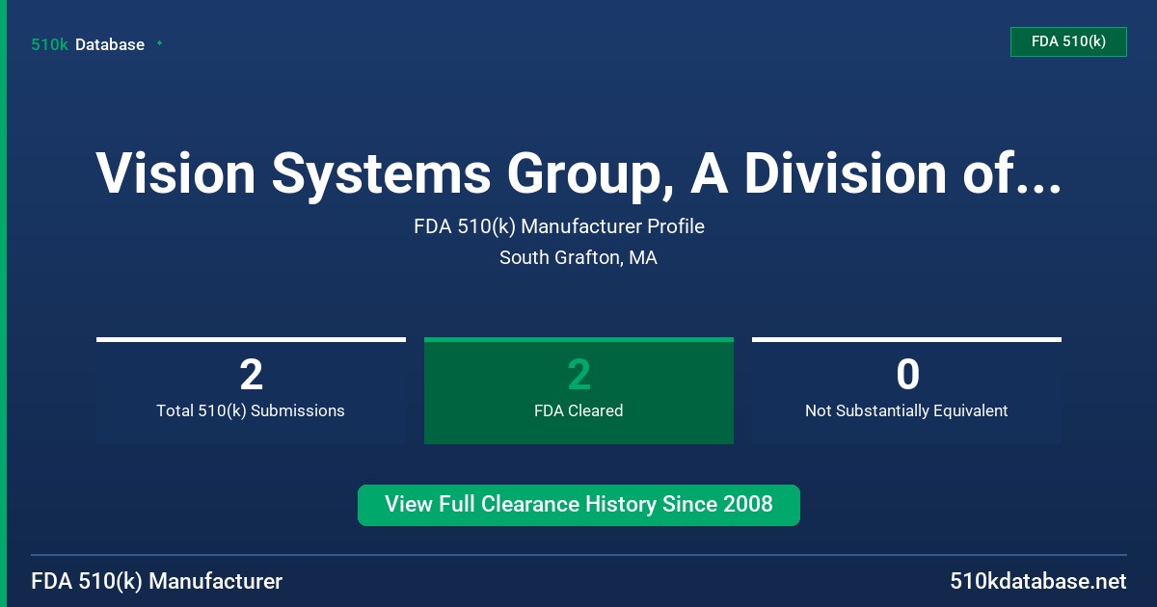The width and height of the screenshot is (1157, 607).
Task: Click the FDA 510(k) badge button
Action: pyautogui.click(x=1068, y=41)
